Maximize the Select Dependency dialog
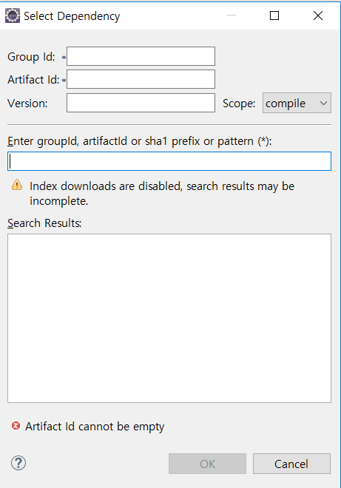 274,16
